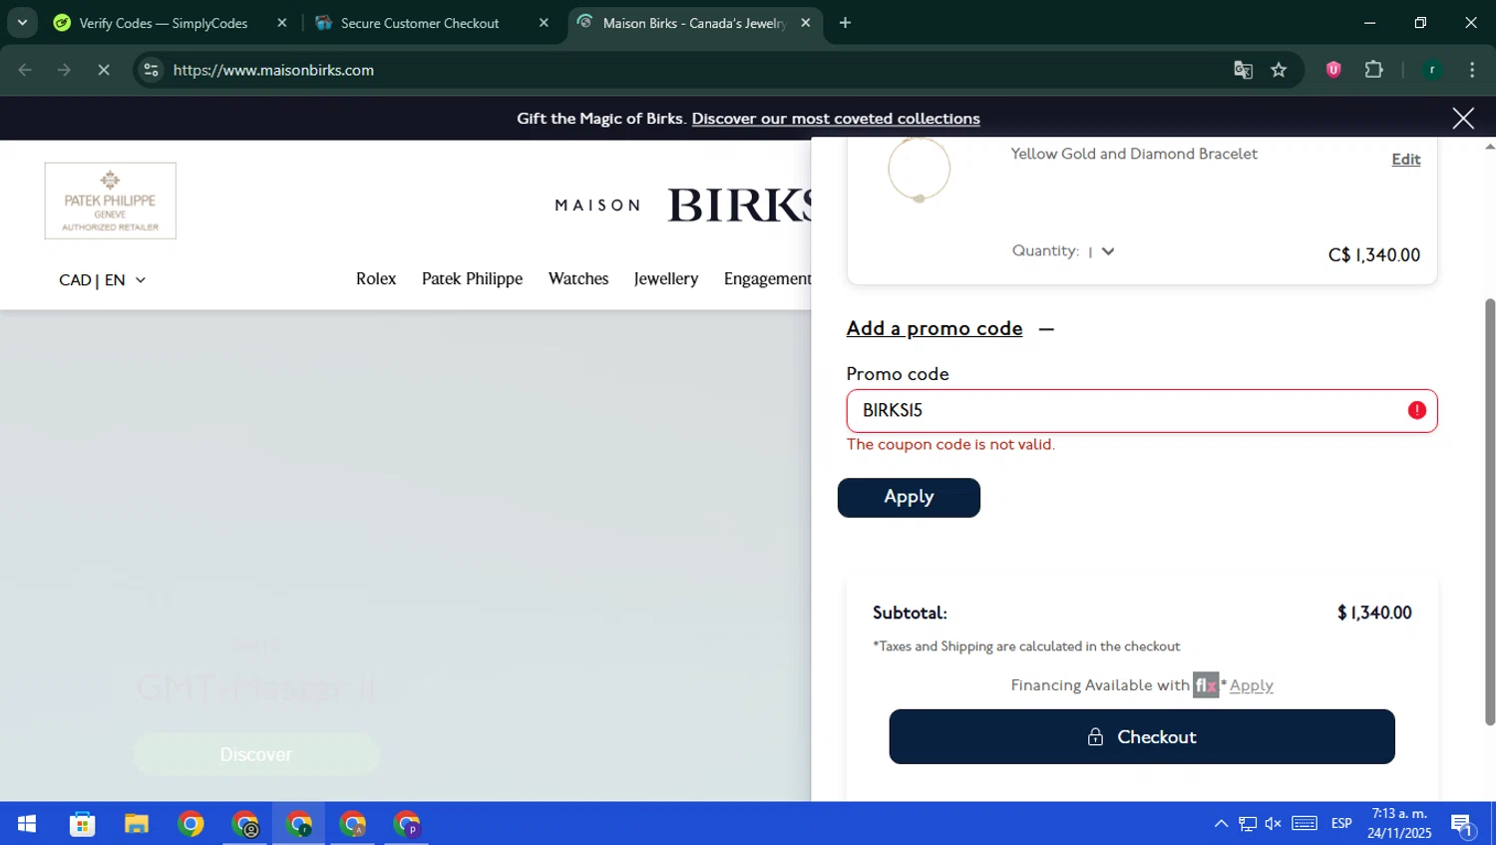
Task: Click the Flexiti financing logo
Action: [1206, 685]
